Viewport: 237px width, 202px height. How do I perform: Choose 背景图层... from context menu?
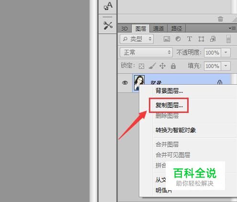169,91
